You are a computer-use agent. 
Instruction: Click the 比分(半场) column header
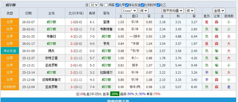(76, 13)
